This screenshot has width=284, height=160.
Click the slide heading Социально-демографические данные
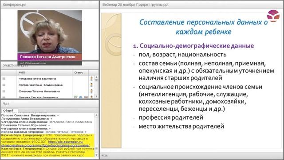click(x=193, y=46)
